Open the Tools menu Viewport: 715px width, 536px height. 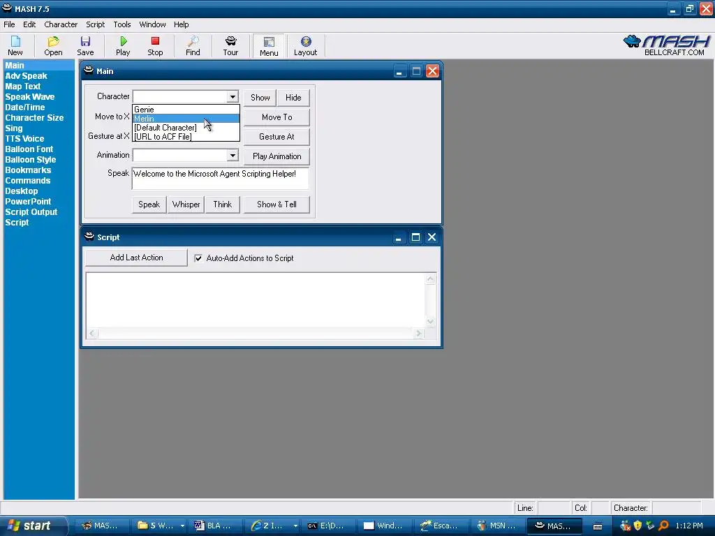coord(121,24)
